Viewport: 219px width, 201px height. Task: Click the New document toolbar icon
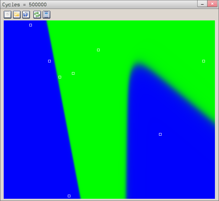pos(7,14)
